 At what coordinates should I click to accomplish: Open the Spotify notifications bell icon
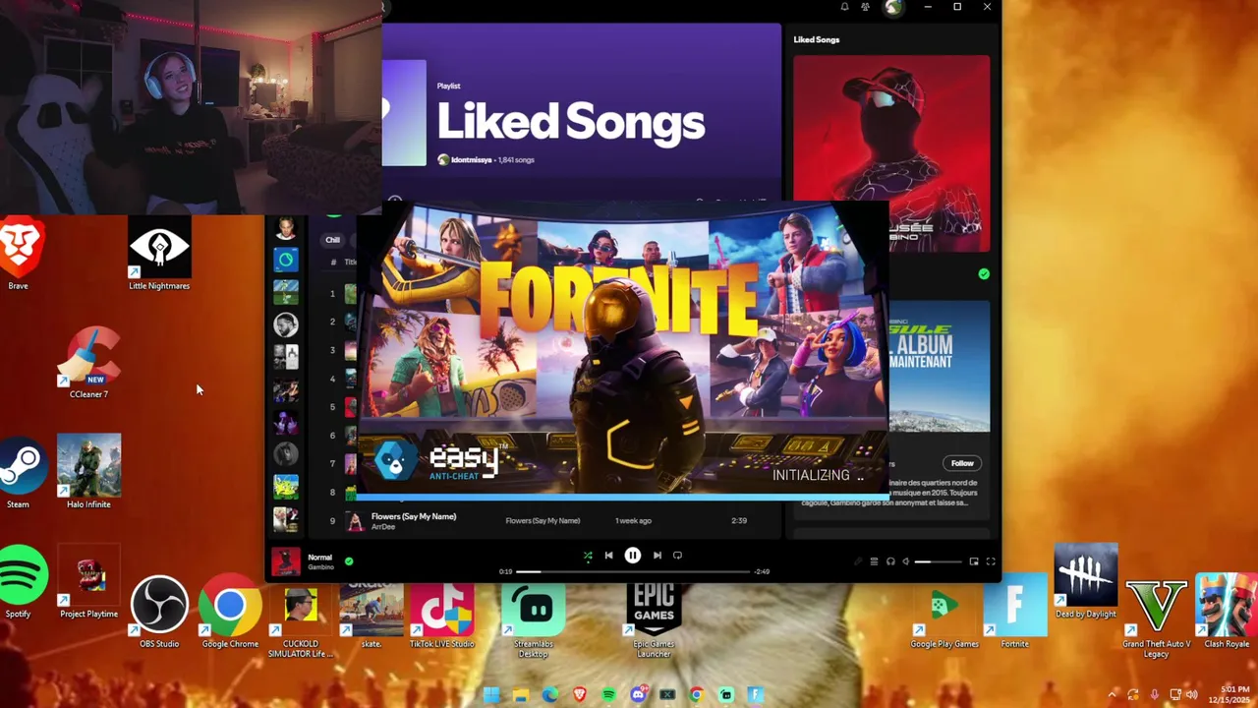[844, 7]
